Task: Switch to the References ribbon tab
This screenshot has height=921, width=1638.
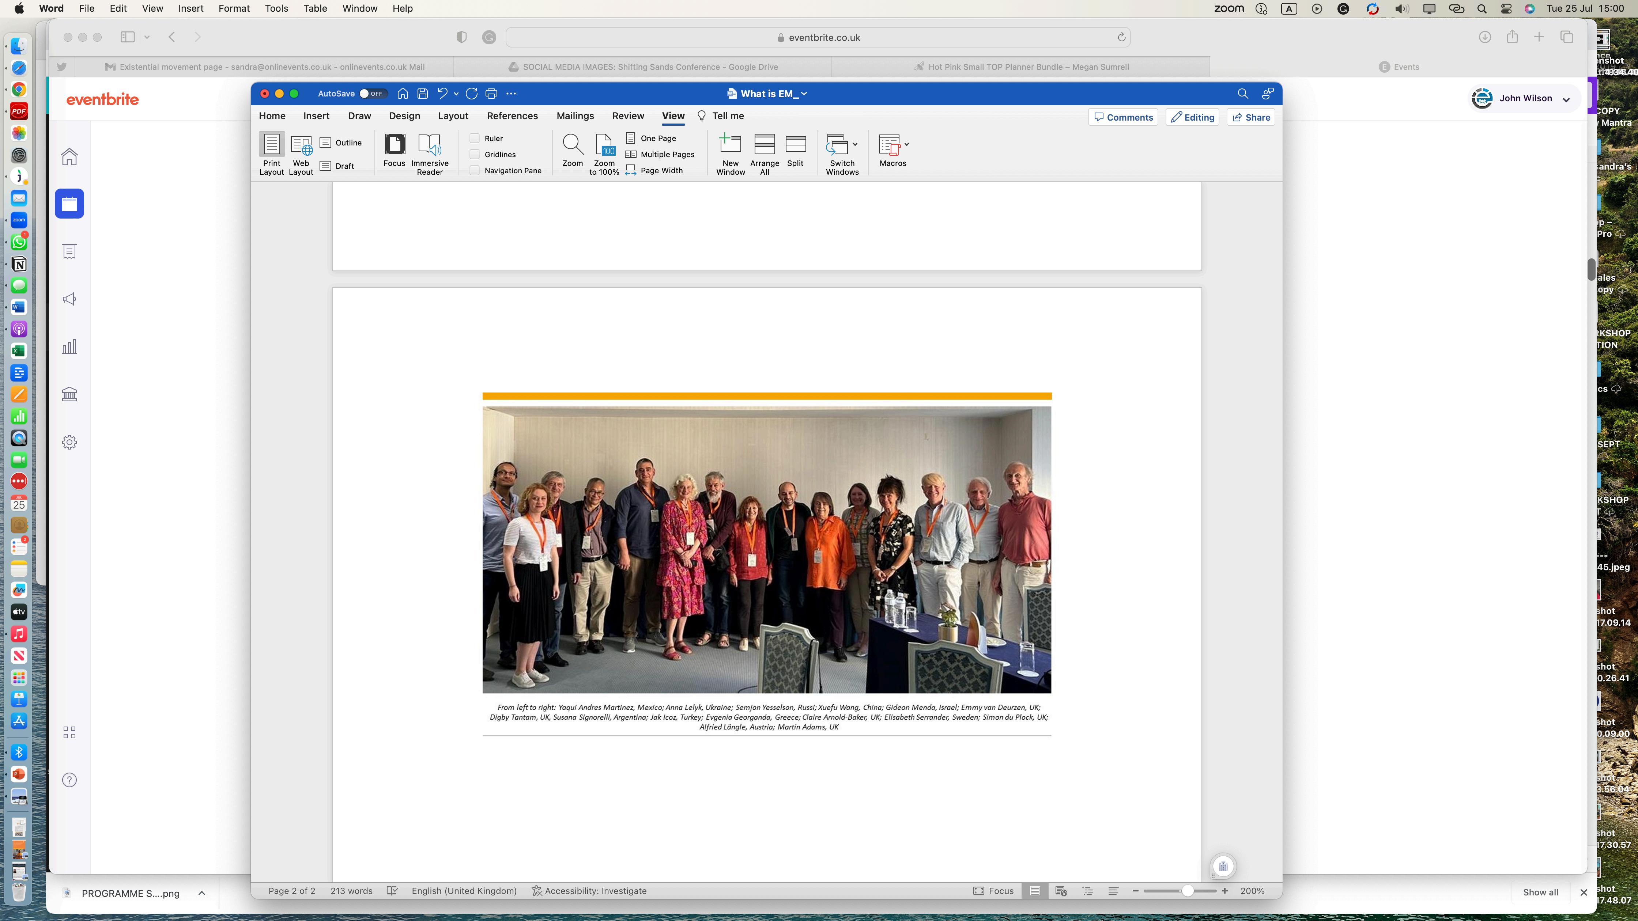Action: 512,116
